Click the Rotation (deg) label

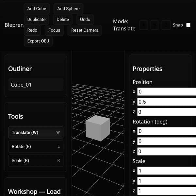pyautogui.click(x=150, y=122)
